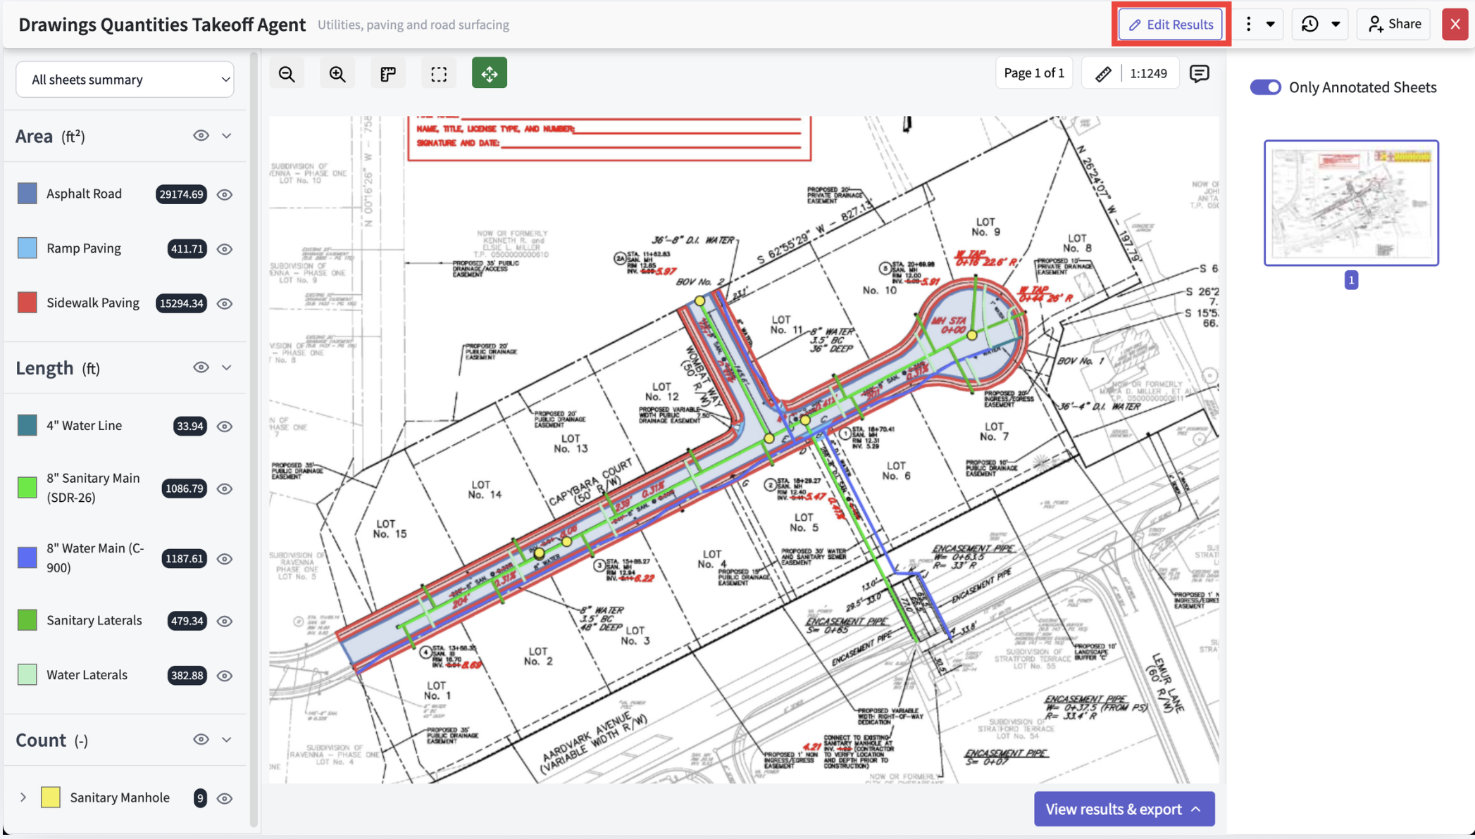Viewport: 1475px width, 839px height.
Task: Click the Page 1 of 1 indicator
Action: coord(1034,73)
